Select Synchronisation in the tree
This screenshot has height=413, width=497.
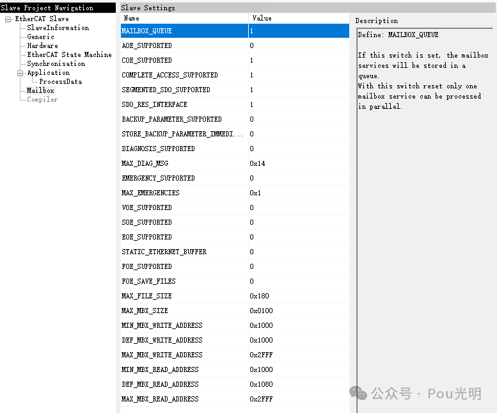56,64
